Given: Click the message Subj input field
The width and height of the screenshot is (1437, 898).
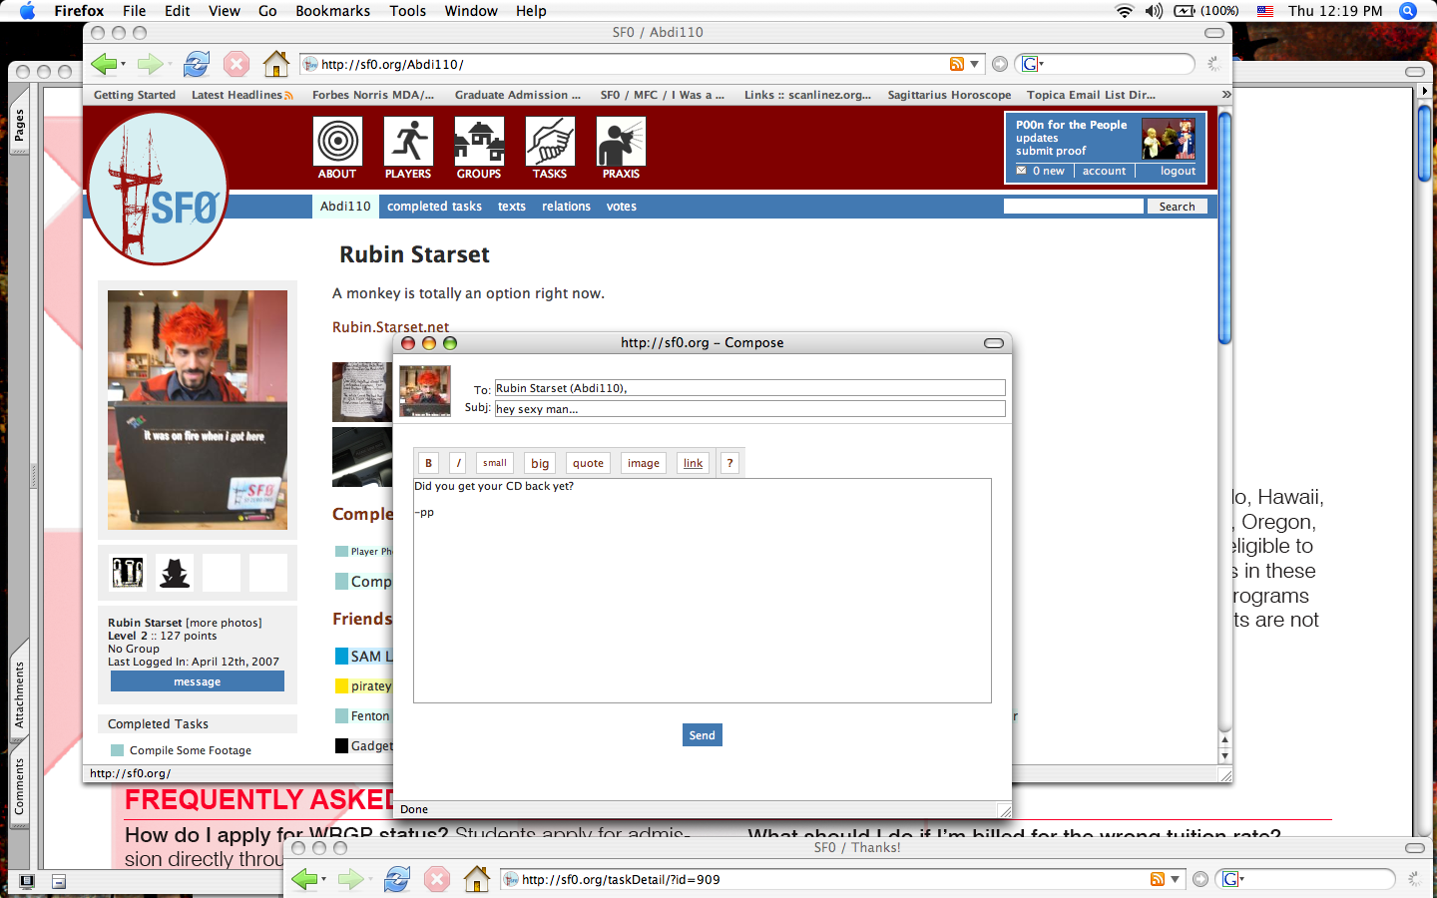Looking at the screenshot, I should click(x=749, y=409).
